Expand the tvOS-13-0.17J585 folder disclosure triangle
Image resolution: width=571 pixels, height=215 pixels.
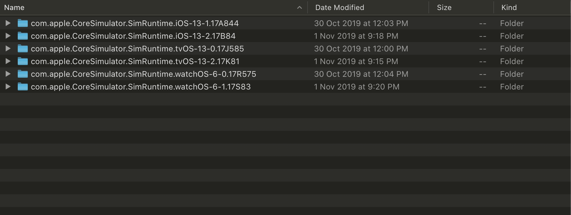click(8, 49)
